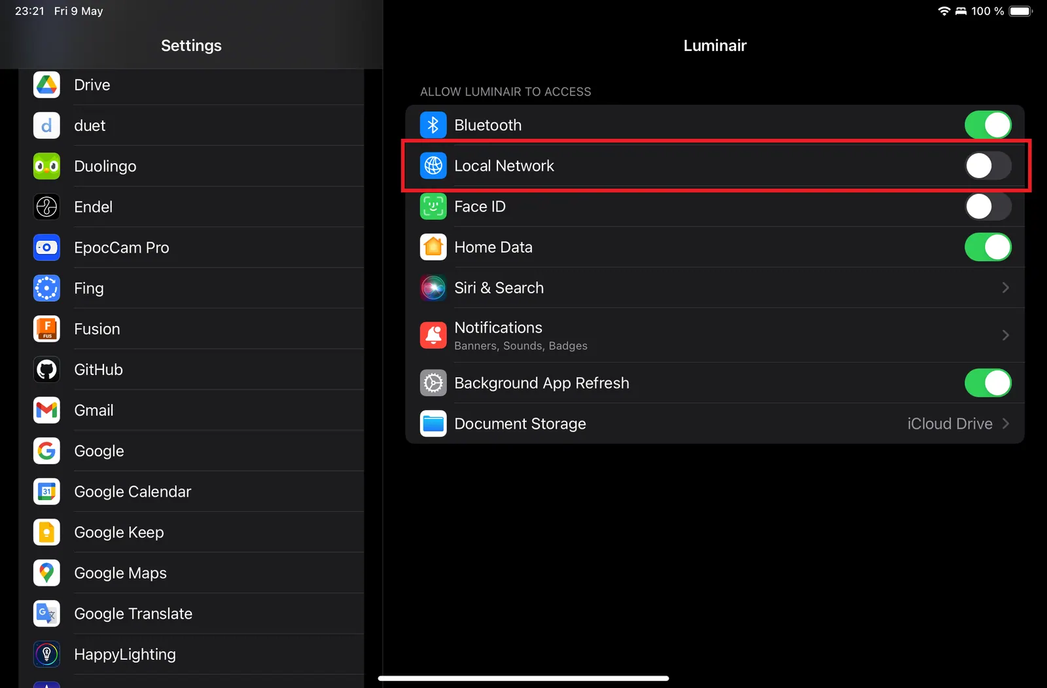Tap the home indicator bar
The width and height of the screenshot is (1047, 688).
[x=523, y=678]
